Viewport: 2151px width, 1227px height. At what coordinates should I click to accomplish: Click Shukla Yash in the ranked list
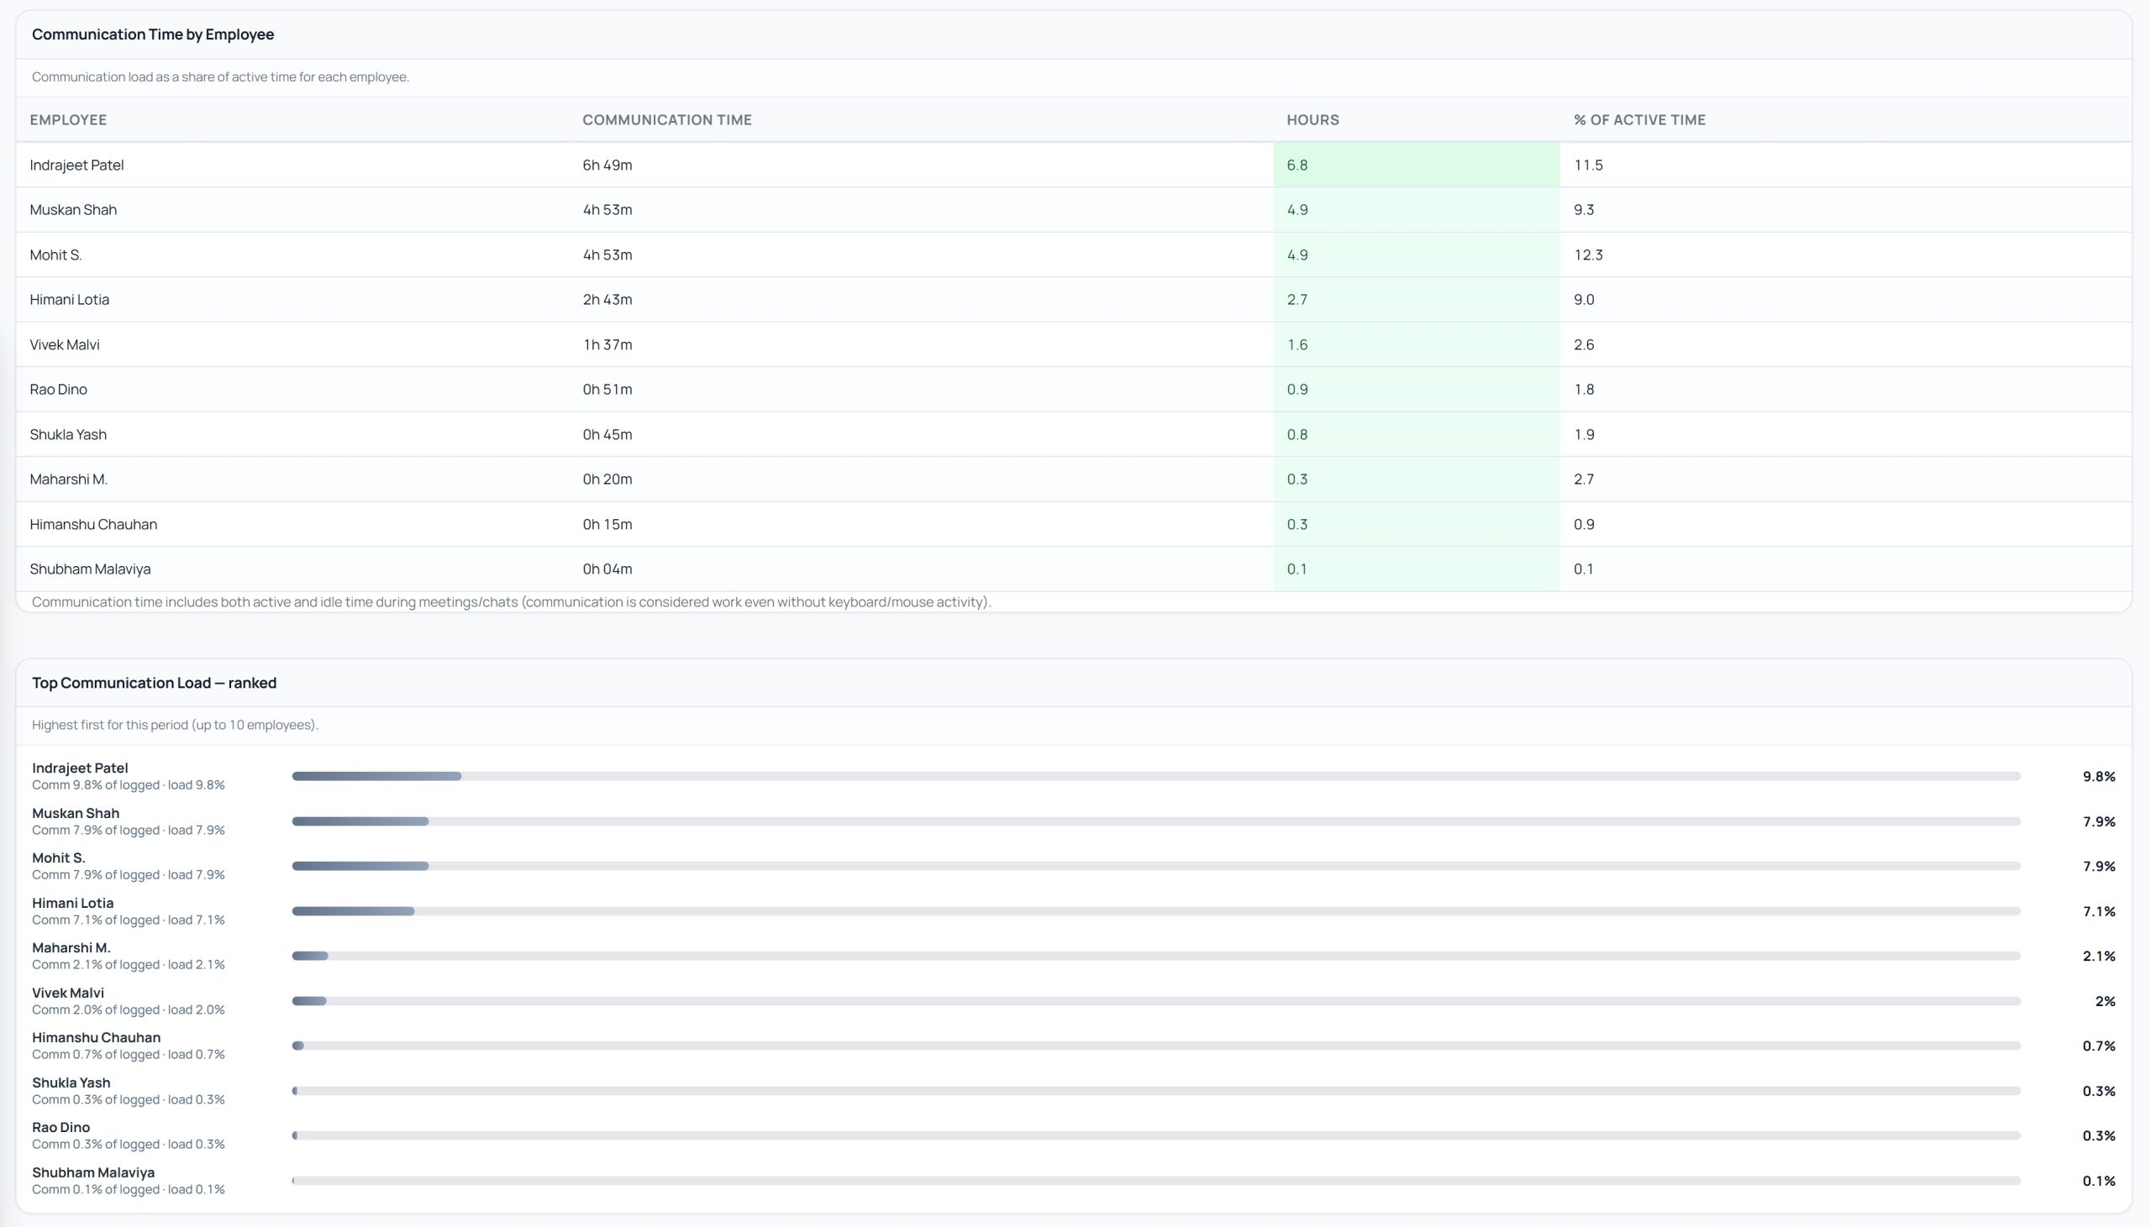pyautogui.click(x=71, y=1083)
